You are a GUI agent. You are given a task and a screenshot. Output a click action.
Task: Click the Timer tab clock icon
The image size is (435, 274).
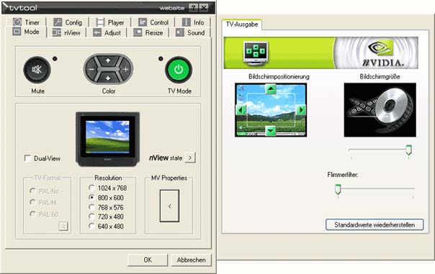tap(17, 22)
